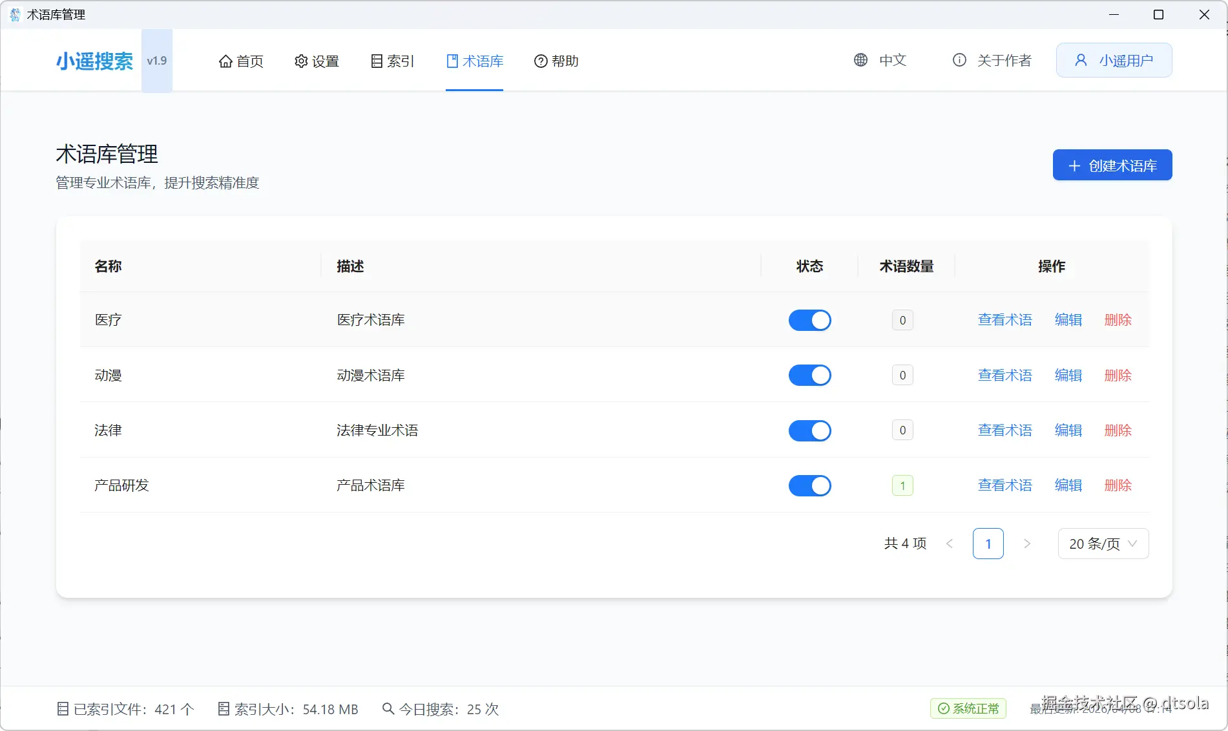This screenshot has width=1228, height=731.
Task: Click the plus icon on 创建术语库
Action: (1074, 166)
